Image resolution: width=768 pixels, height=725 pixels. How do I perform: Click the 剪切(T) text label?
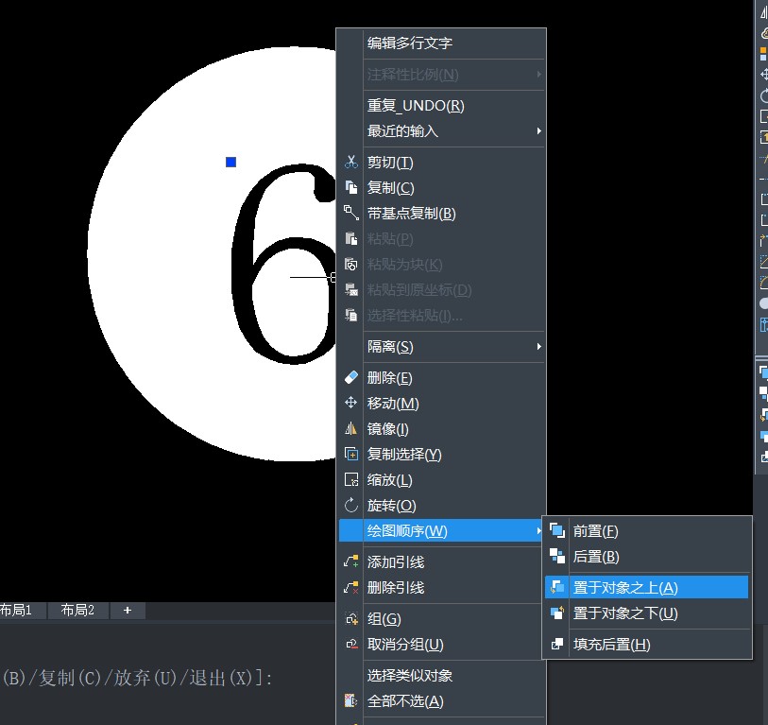pos(390,163)
